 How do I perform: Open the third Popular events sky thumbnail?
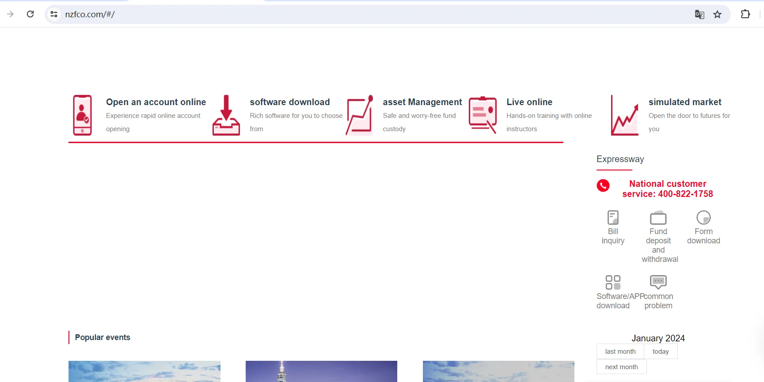(498, 371)
